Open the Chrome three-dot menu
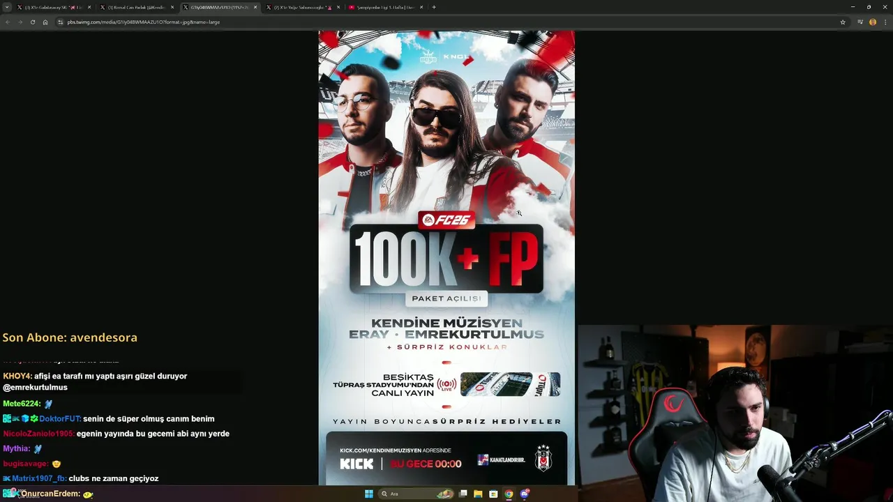 (x=885, y=22)
